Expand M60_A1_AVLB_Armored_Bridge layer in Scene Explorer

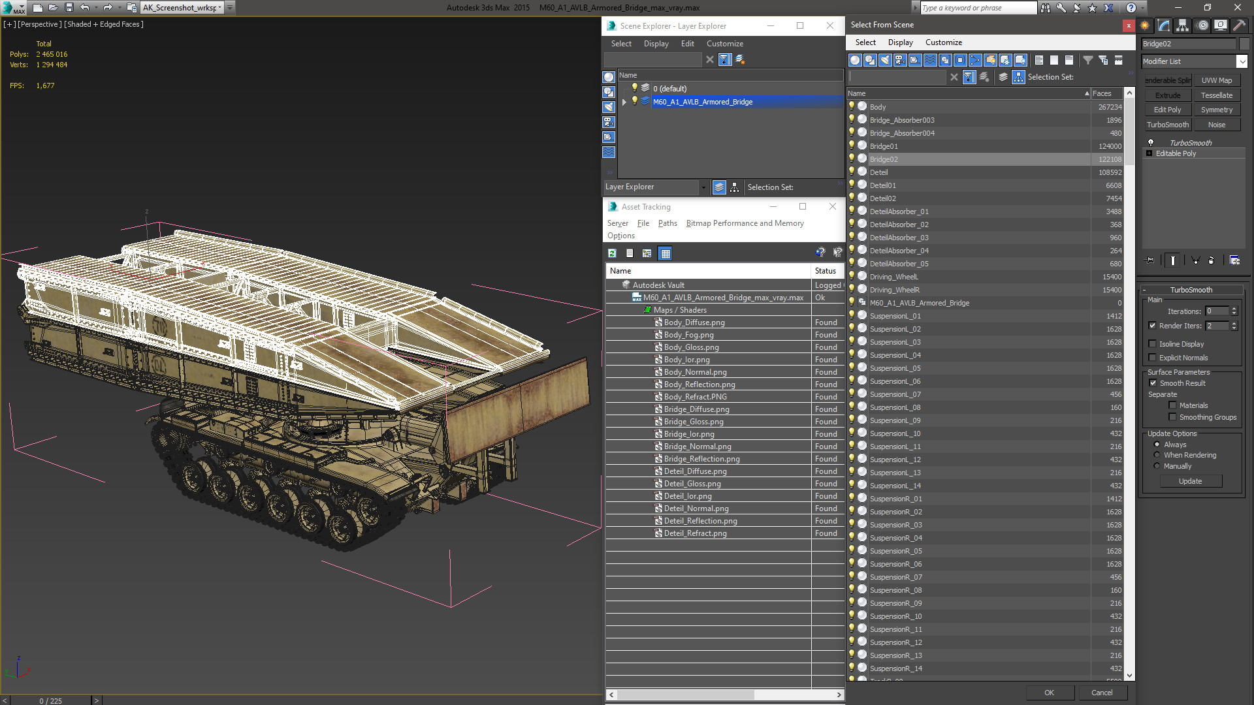coord(624,102)
